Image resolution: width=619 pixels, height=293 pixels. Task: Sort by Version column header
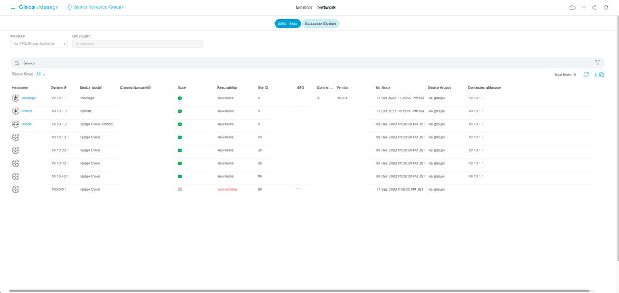(342, 87)
